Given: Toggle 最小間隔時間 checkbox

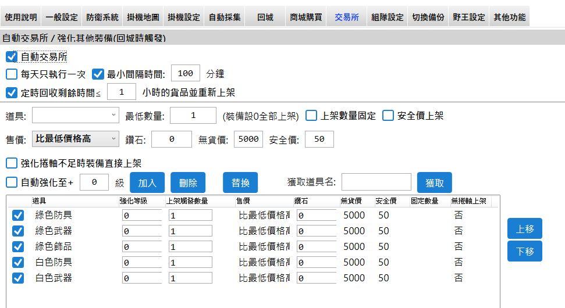Looking at the screenshot, I should [x=98, y=74].
